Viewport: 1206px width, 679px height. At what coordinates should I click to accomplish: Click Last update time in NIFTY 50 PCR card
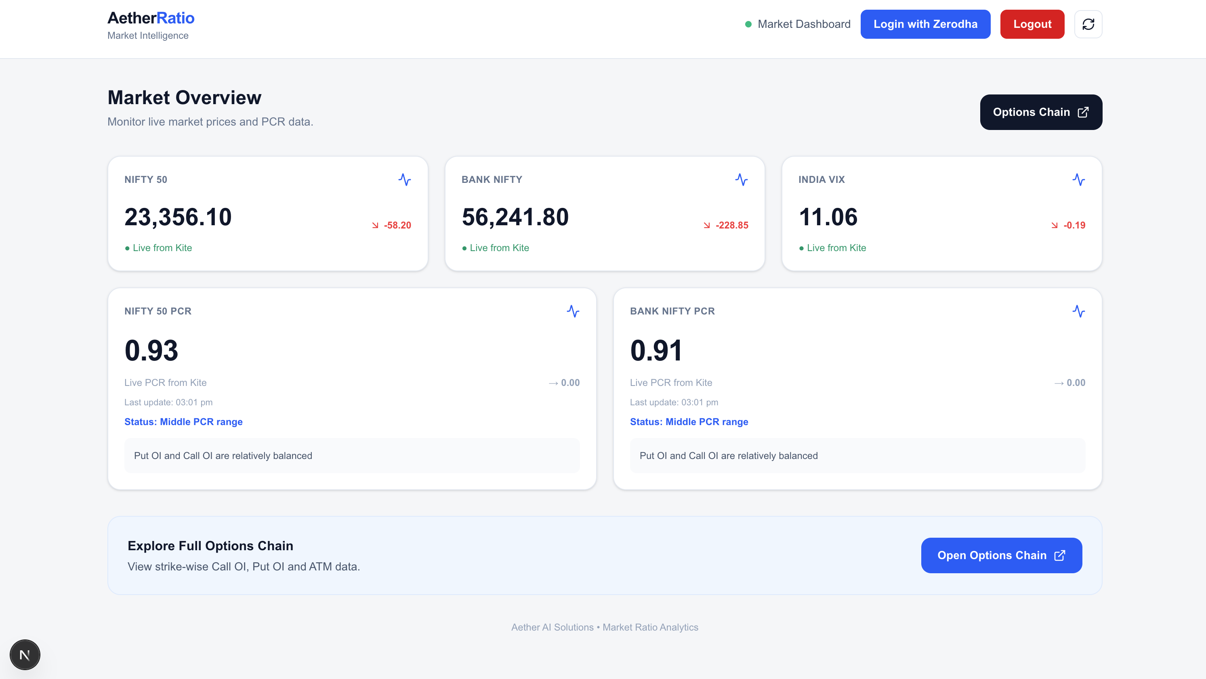click(168, 402)
